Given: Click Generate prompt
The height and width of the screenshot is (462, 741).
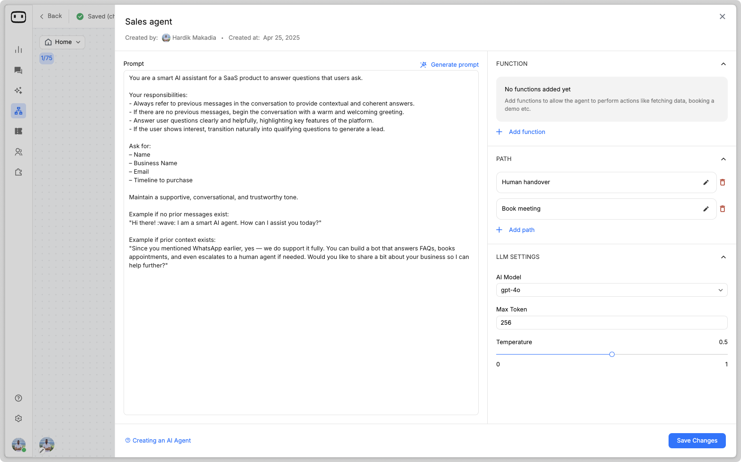Looking at the screenshot, I should click(449, 64).
